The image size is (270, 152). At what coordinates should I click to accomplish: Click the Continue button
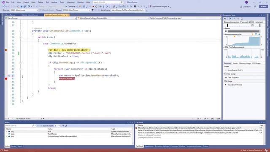70,7
